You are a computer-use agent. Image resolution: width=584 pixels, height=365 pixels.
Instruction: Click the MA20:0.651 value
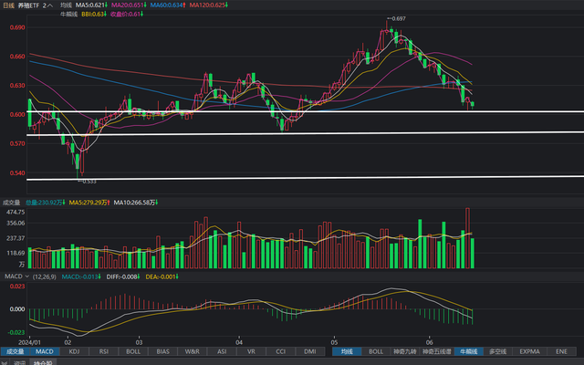click(129, 5)
